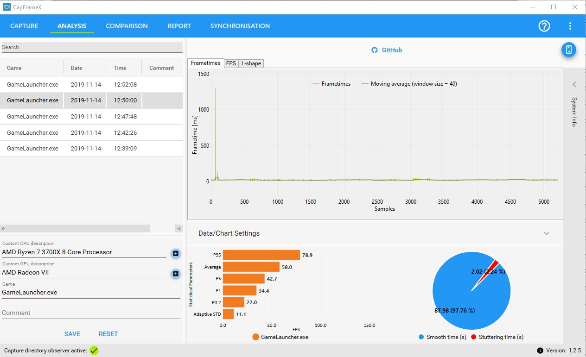Click the version info icon
Image resolution: width=586 pixels, height=357 pixels.
click(540, 351)
